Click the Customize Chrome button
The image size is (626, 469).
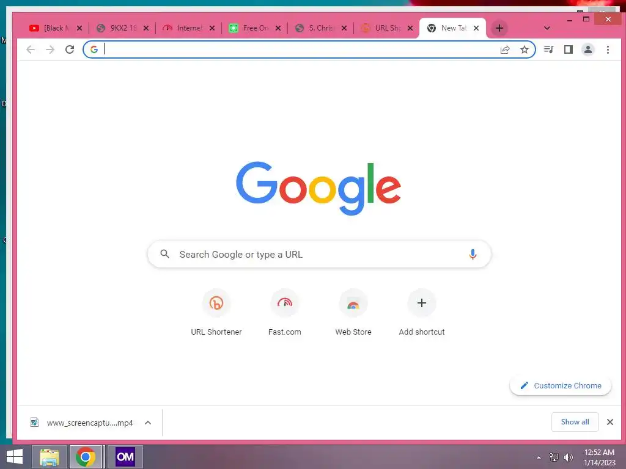[561, 386]
